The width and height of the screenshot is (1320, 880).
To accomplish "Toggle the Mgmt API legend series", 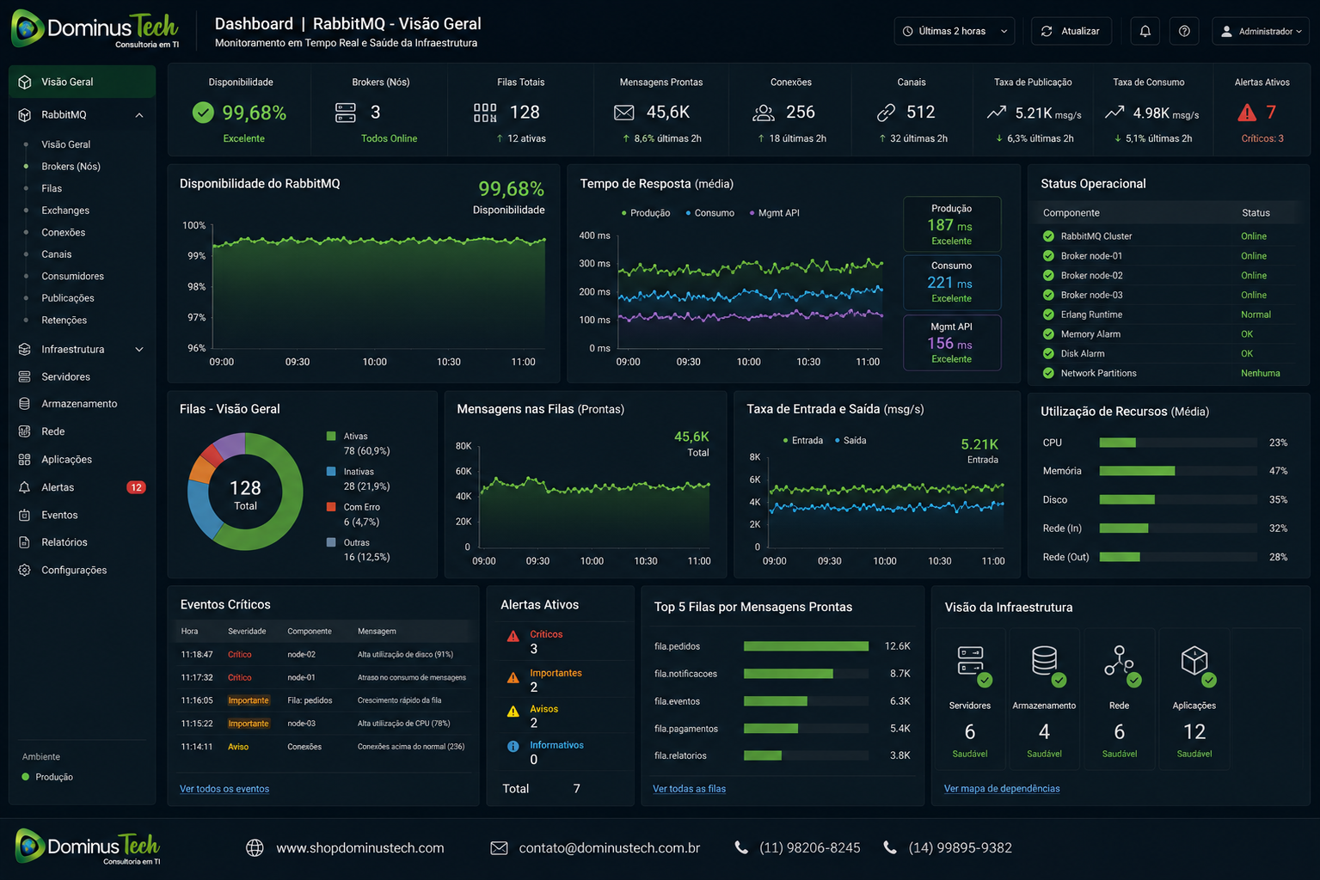I will click(775, 213).
